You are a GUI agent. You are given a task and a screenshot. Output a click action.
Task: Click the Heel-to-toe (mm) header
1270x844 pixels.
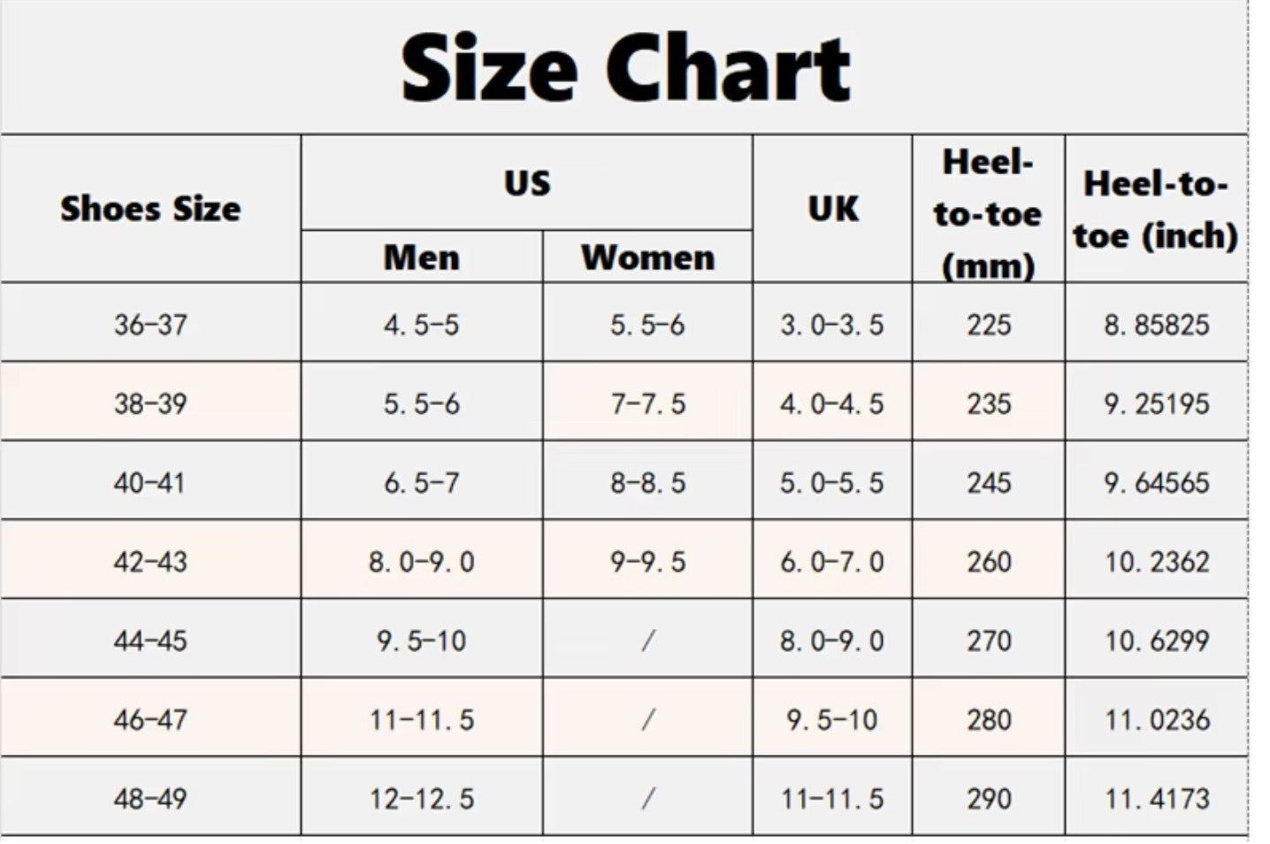pos(988,213)
